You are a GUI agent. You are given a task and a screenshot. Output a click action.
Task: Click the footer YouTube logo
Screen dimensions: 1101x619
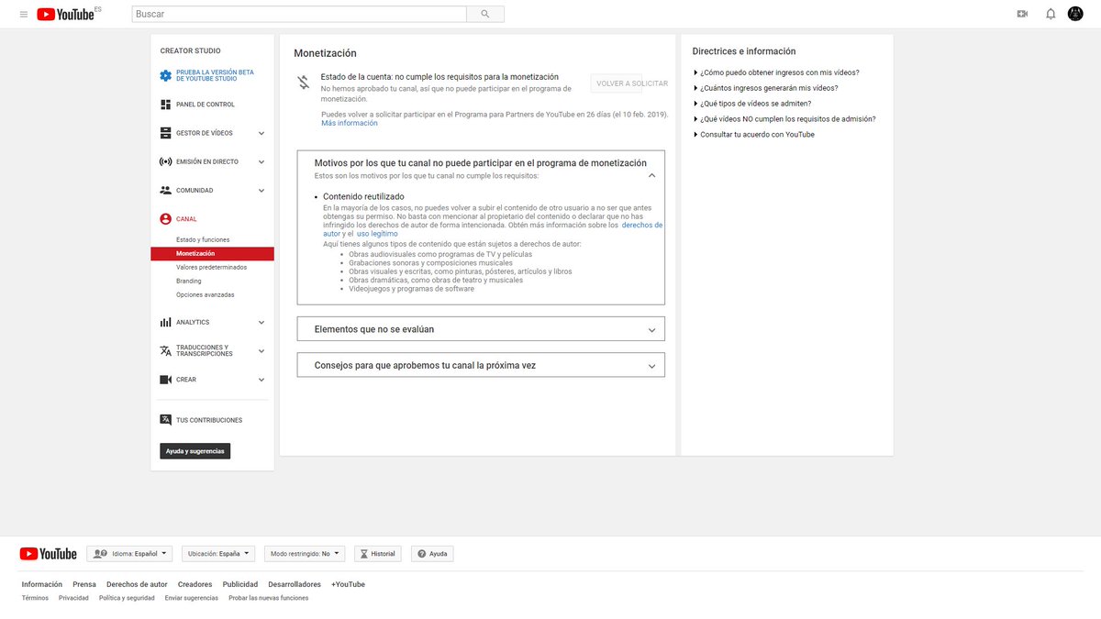(x=49, y=554)
